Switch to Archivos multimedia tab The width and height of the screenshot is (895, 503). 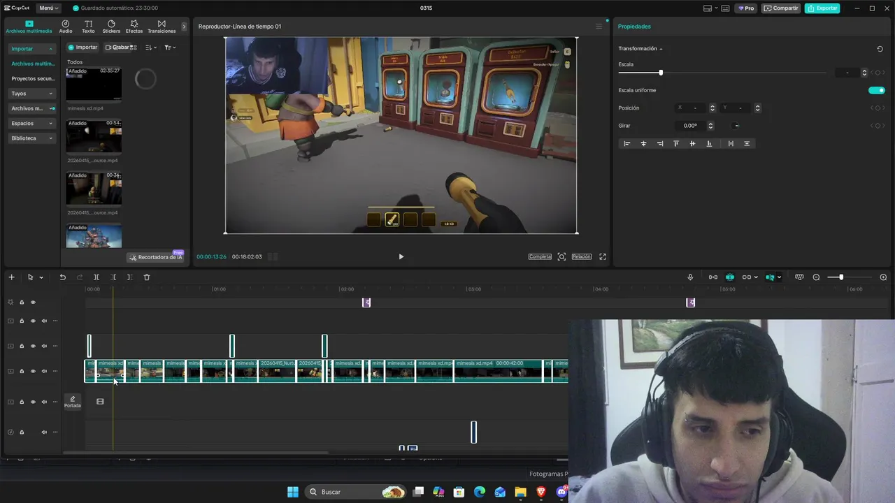tap(29, 27)
